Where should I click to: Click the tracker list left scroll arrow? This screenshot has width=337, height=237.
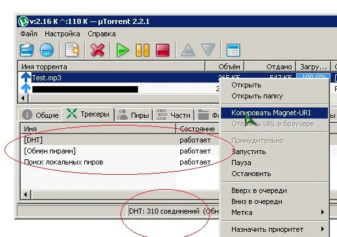[26, 195]
